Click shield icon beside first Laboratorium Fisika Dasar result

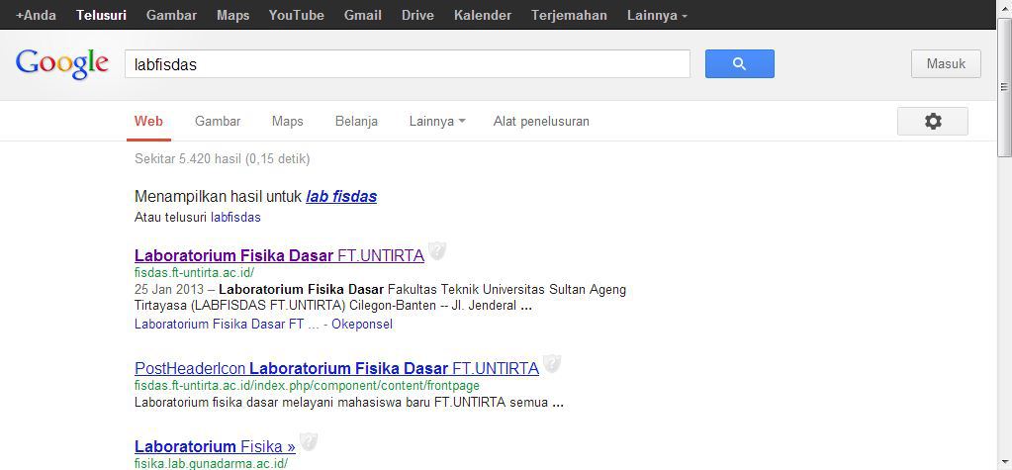click(437, 250)
